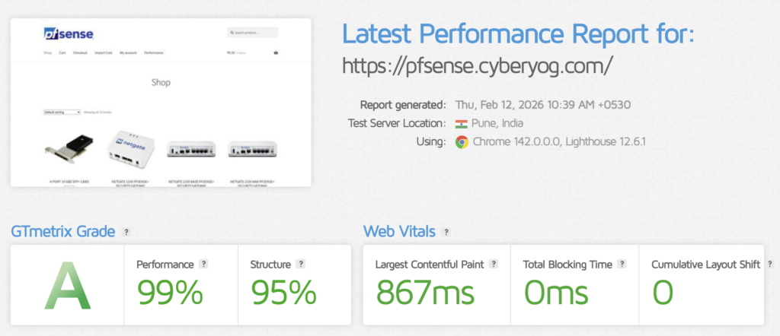Click the shopping basket icon in preview

point(275,53)
